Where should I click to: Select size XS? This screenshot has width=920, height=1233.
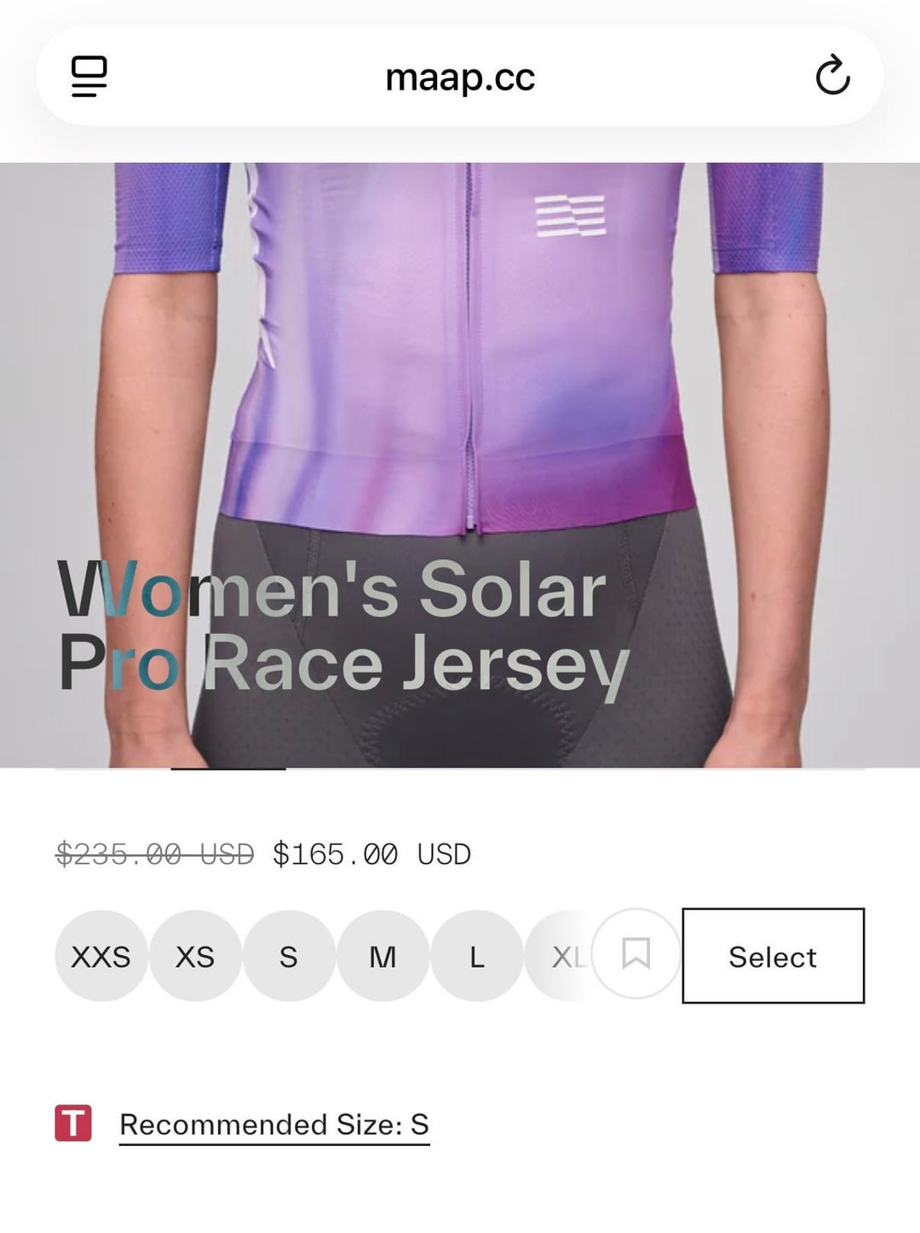click(x=195, y=956)
